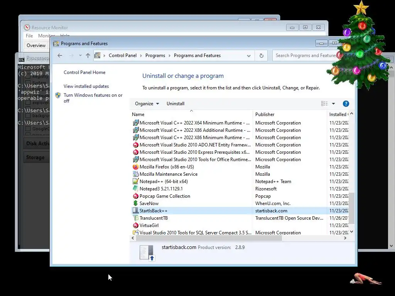The image size is (395, 296).
Task: Open Turn Windows features on or off
Action: [x=93, y=98]
